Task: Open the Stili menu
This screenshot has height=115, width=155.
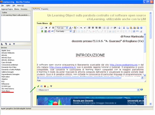Action: 14,6
